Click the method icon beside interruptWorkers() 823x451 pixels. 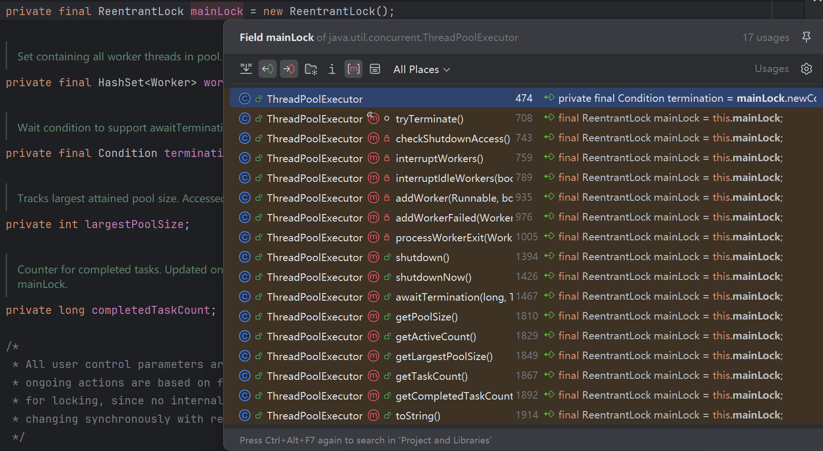[x=374, y=158]
